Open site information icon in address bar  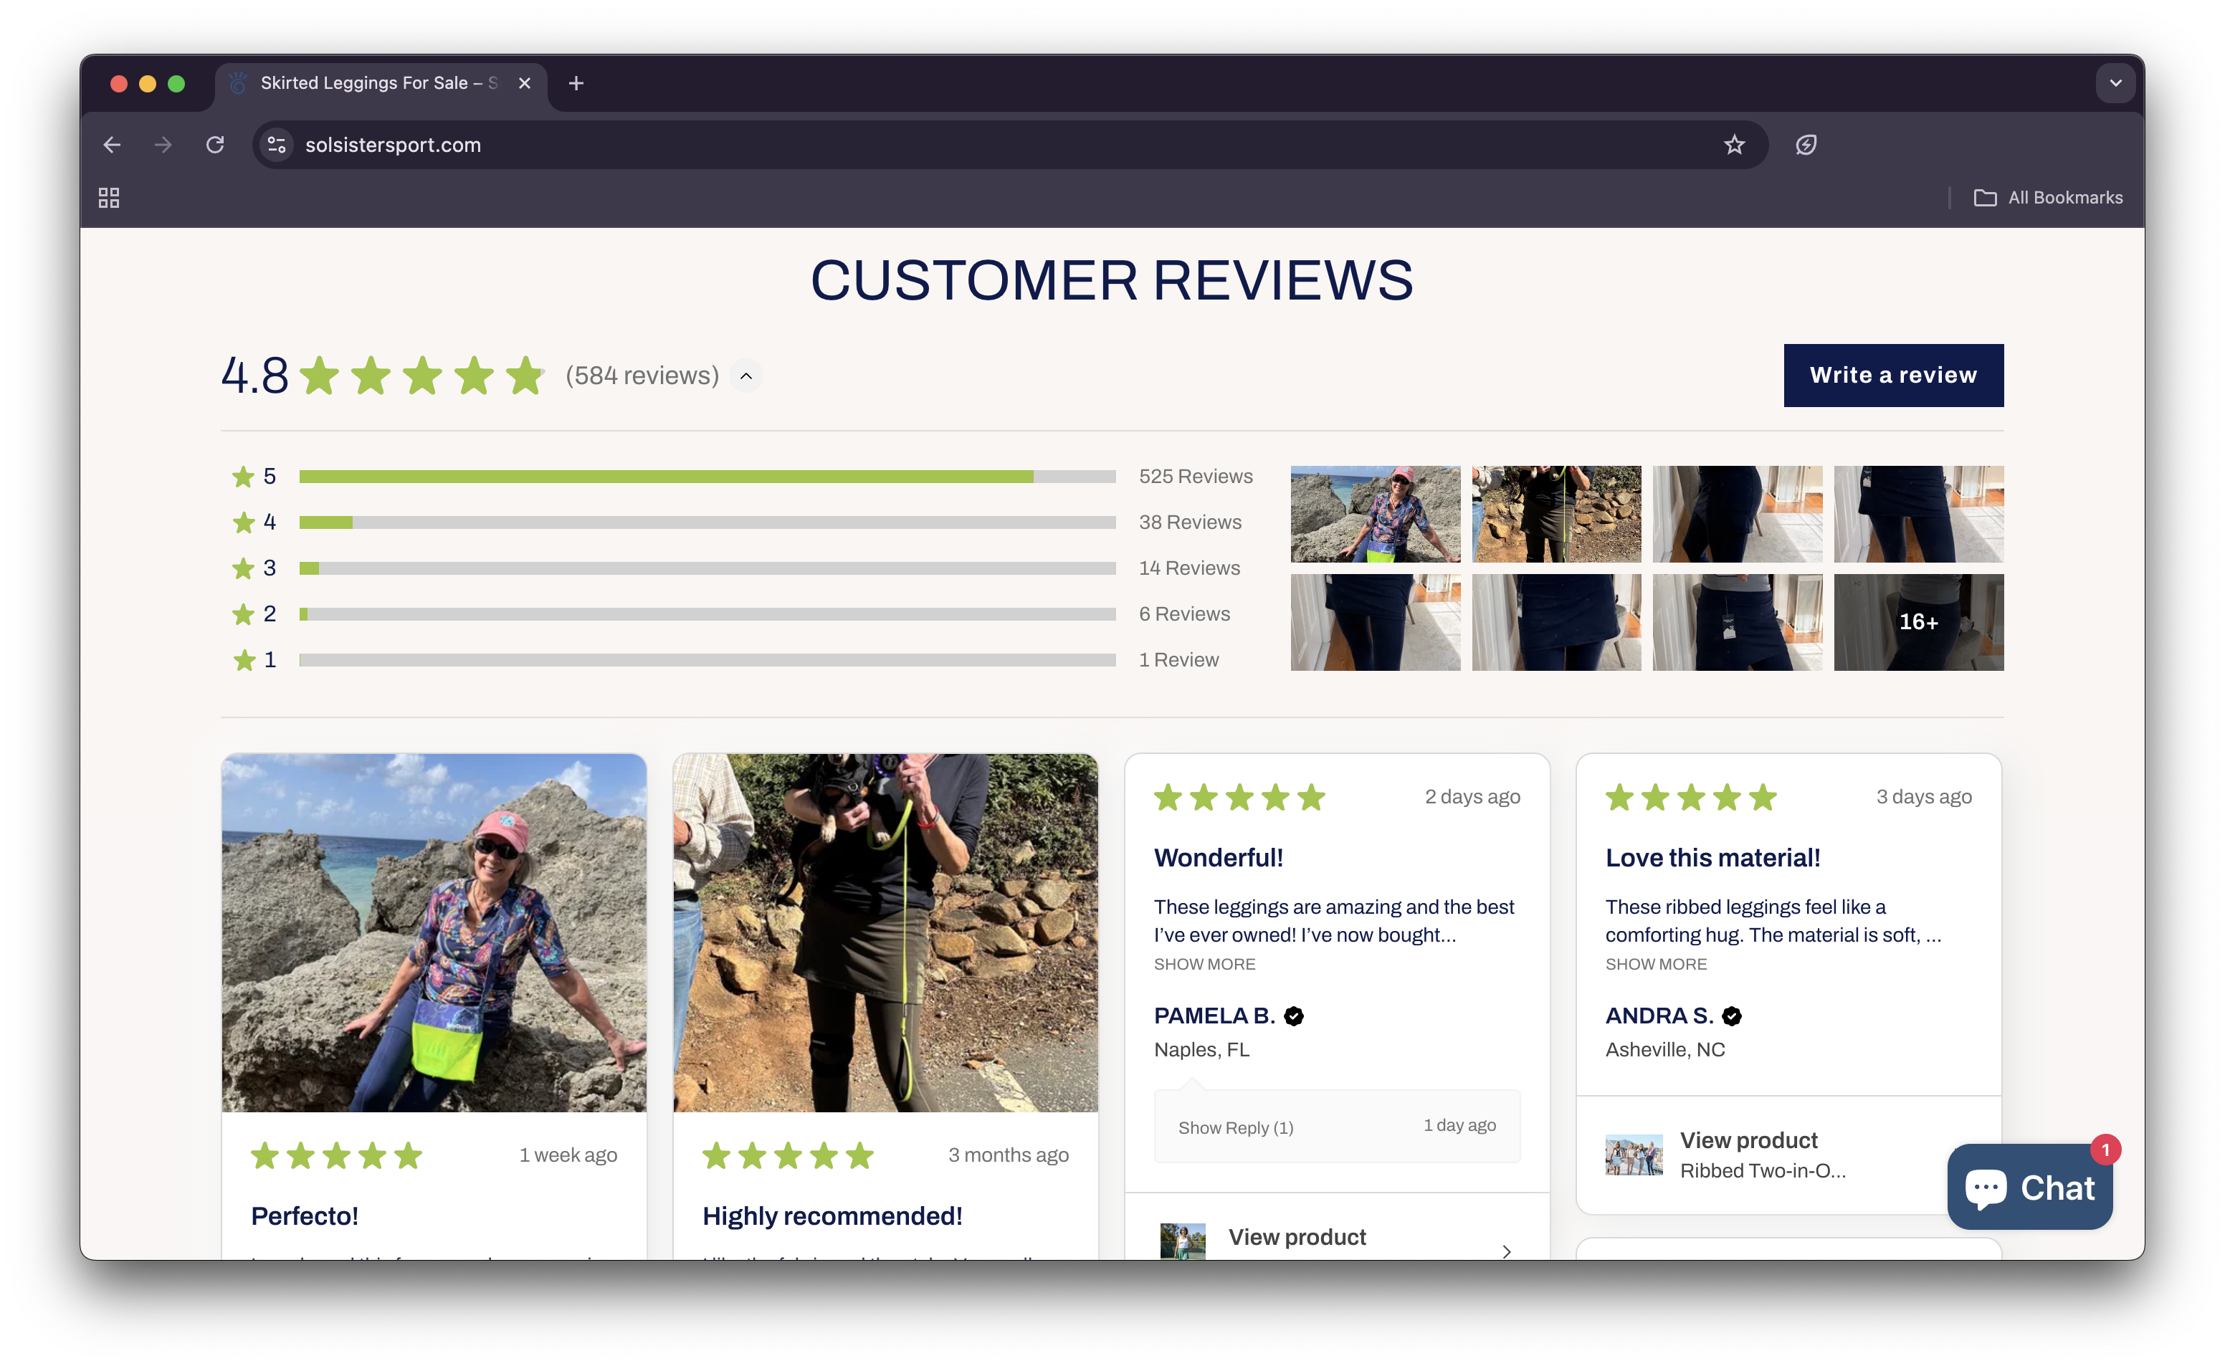277,145
